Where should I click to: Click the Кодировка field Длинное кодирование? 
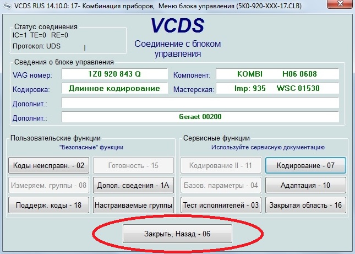(x=114, y=88)
